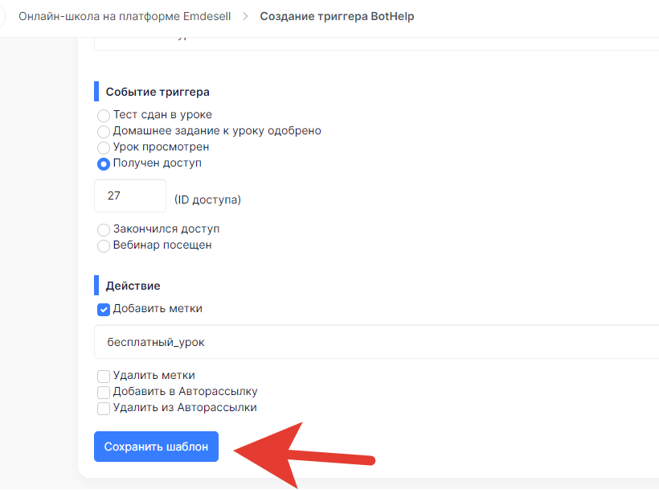Uncheck the 'Добавить метки' checkbox
The height and width of the screenshot is (490, 659).
pos(104,310)
